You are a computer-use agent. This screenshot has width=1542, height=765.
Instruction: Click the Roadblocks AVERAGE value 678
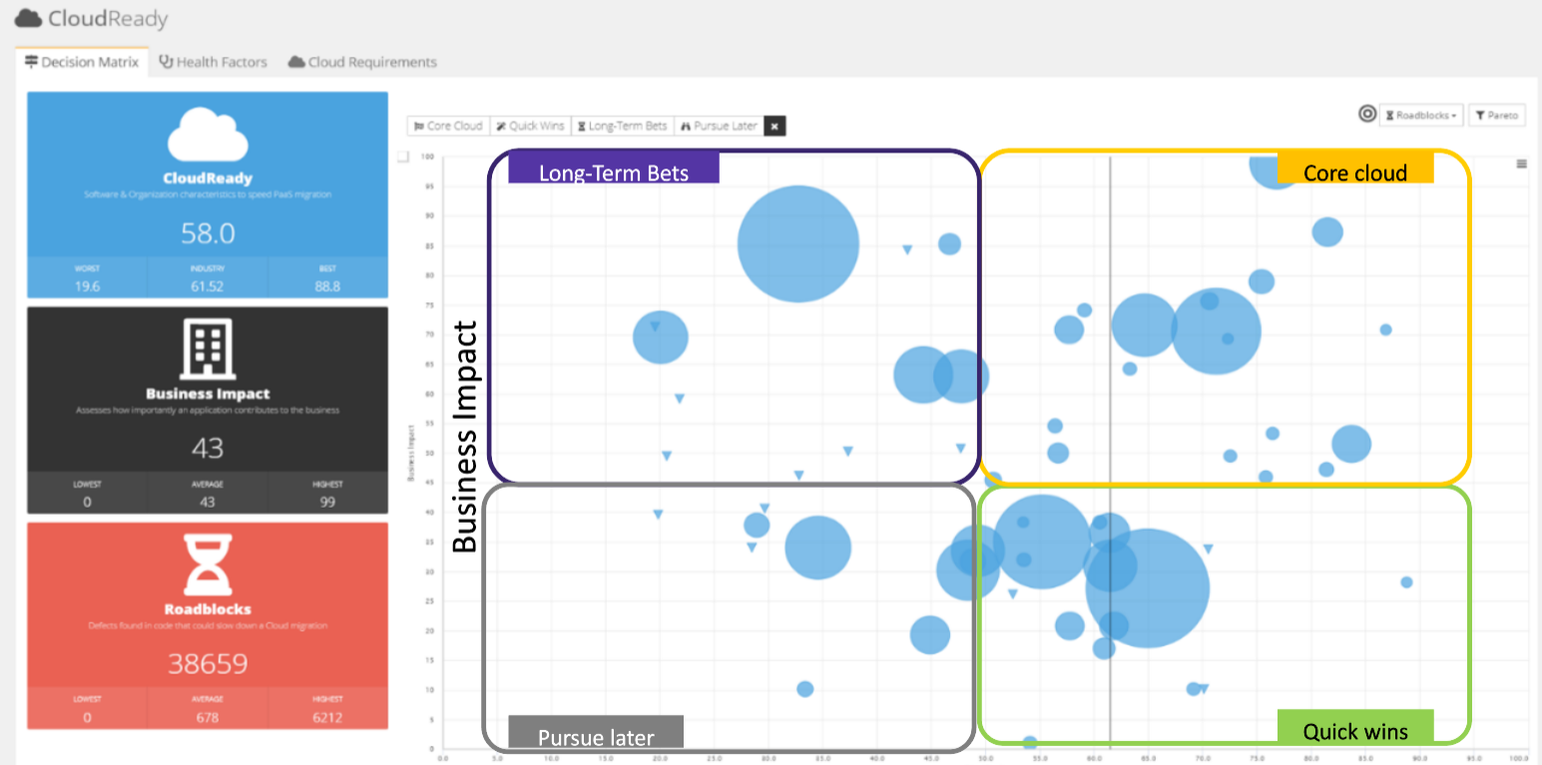tap(207, 717)
